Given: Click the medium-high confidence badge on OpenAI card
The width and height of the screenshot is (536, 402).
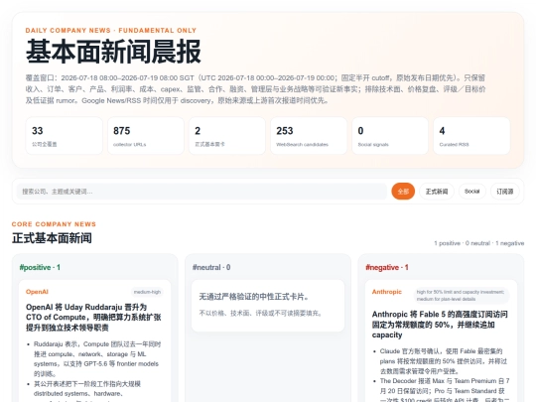Looking at the screenshot, I should coord(147,292).
